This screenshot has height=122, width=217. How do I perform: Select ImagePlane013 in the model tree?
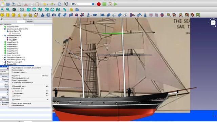pos(13,49)
